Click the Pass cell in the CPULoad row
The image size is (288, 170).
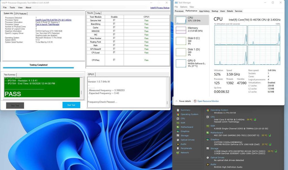pos(146,53)
